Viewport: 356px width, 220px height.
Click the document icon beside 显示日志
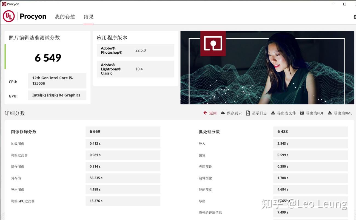[247, 113]
